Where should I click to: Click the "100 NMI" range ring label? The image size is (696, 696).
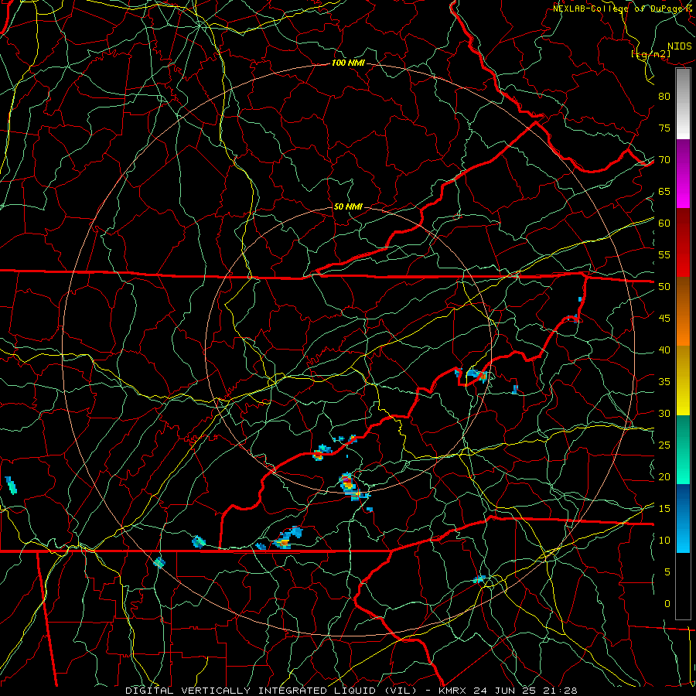[348, 63]
